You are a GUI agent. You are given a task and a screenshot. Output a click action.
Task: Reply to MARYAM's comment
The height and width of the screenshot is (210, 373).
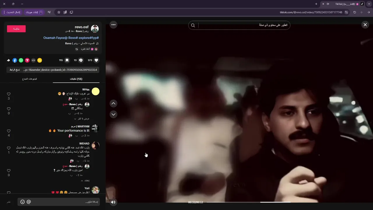tap(76, 136)
